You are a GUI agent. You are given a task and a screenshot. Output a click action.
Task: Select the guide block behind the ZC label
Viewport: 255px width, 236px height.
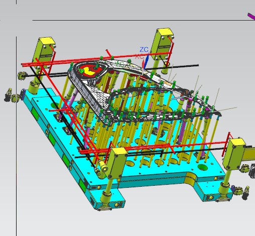162,44
